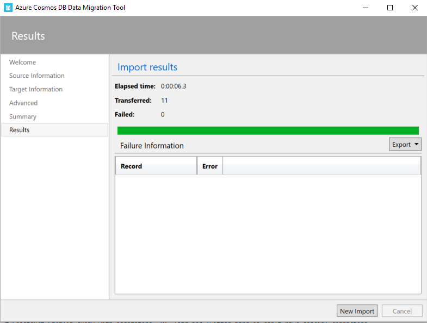Viewport: 427px width, 323px height.
Task: Click the Error column header
Action: pos(210,166)
